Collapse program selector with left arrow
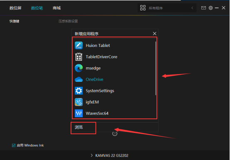Viewport: 230px width, 160px height. pyautogui.click(x=192, y=8)
